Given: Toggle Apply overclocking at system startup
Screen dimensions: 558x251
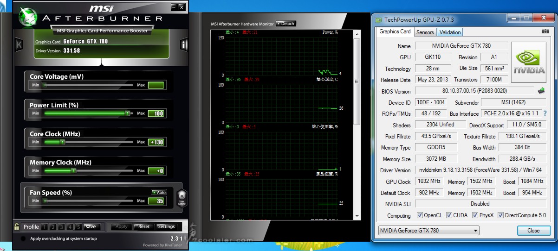Looking at the screenshot, I should click(24, 238).
